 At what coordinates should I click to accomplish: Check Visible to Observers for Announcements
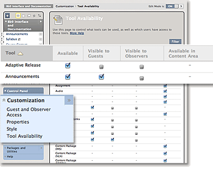coord(142,78)
